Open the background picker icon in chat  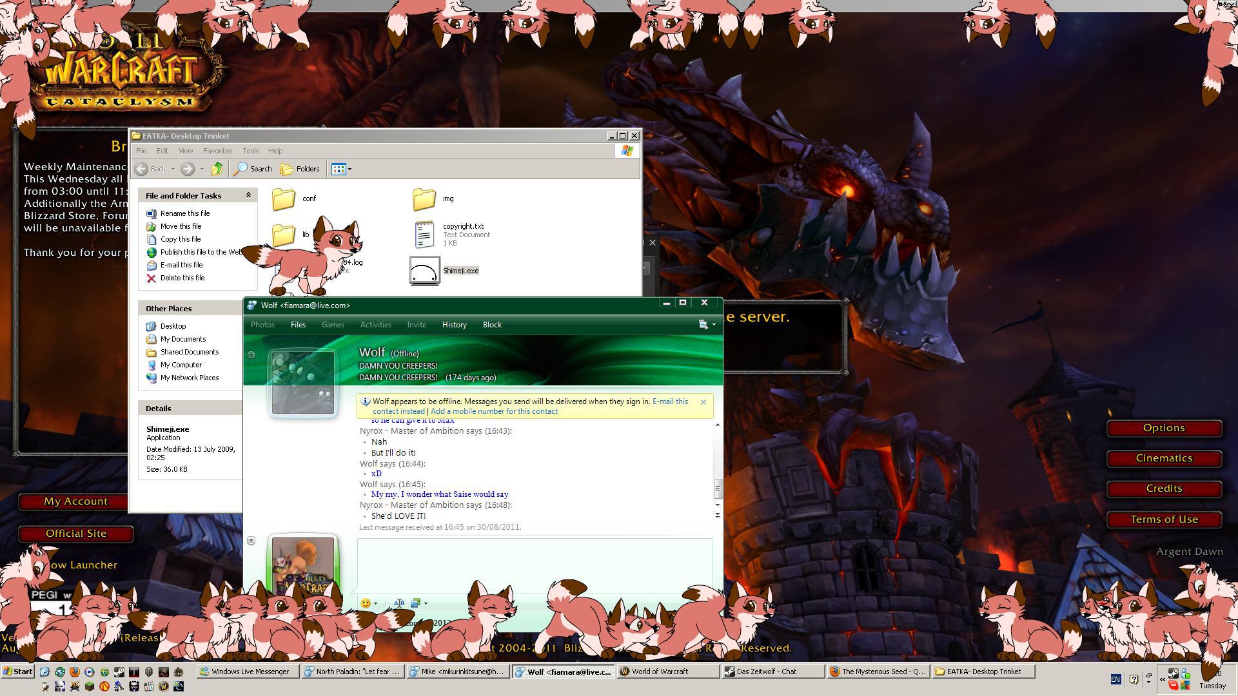(416, 603)
